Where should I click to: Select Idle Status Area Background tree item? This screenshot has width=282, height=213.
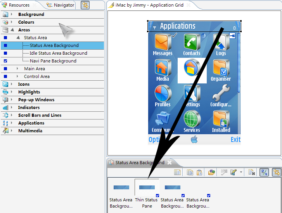59,53
